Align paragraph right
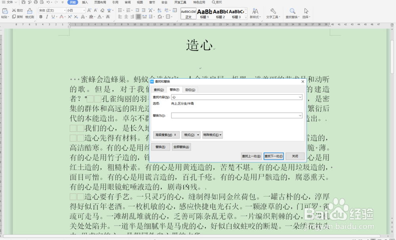The width and height of the screenshot is (396, 240). click(132, 17)
